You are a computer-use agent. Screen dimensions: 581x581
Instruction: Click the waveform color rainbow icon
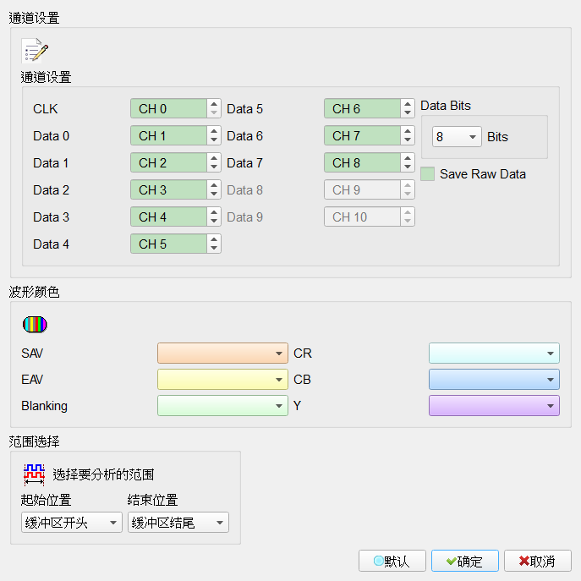click(35, 324)
